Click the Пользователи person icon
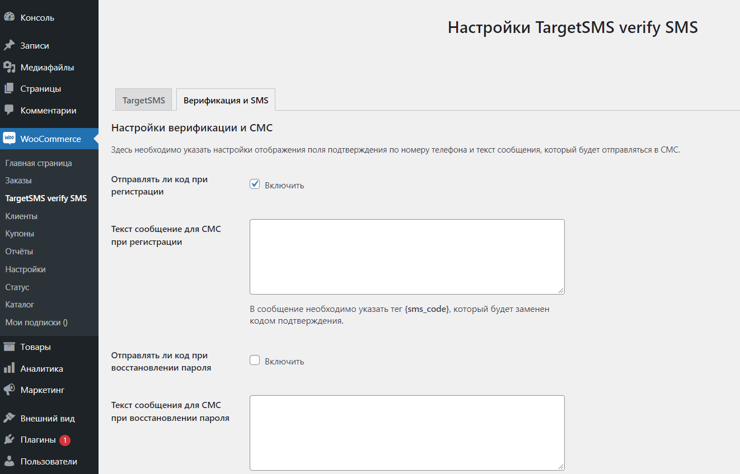The width and height of the screenshot is (740, 474). (x=9, y=461)
